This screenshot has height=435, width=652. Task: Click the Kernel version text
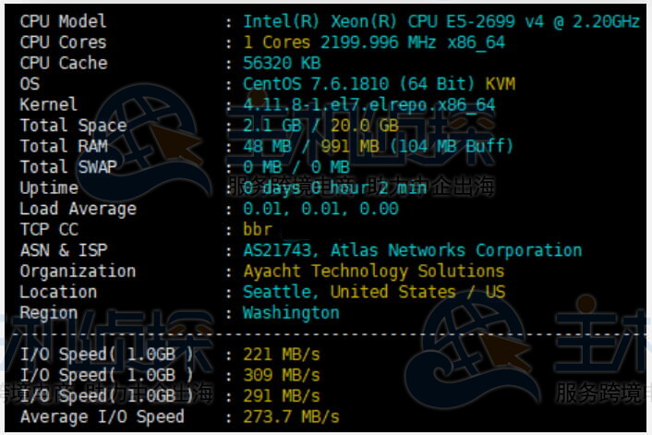coord(369,105)
